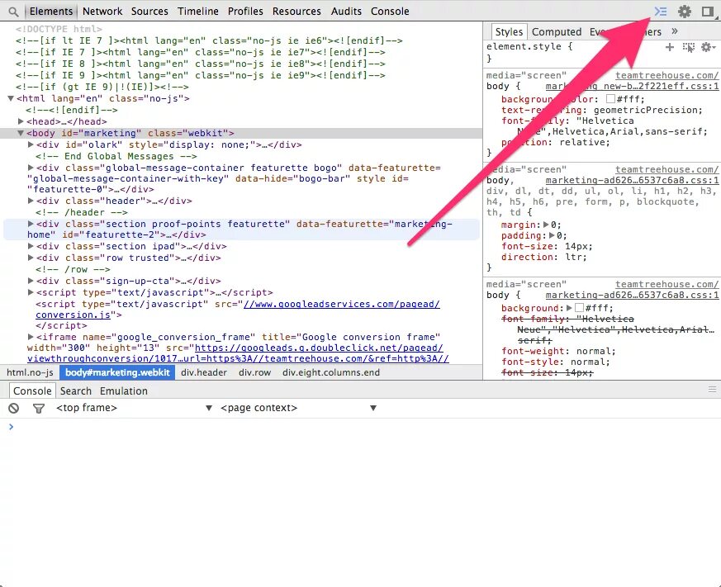Select the Styles sidebar tab

[509, 31]
